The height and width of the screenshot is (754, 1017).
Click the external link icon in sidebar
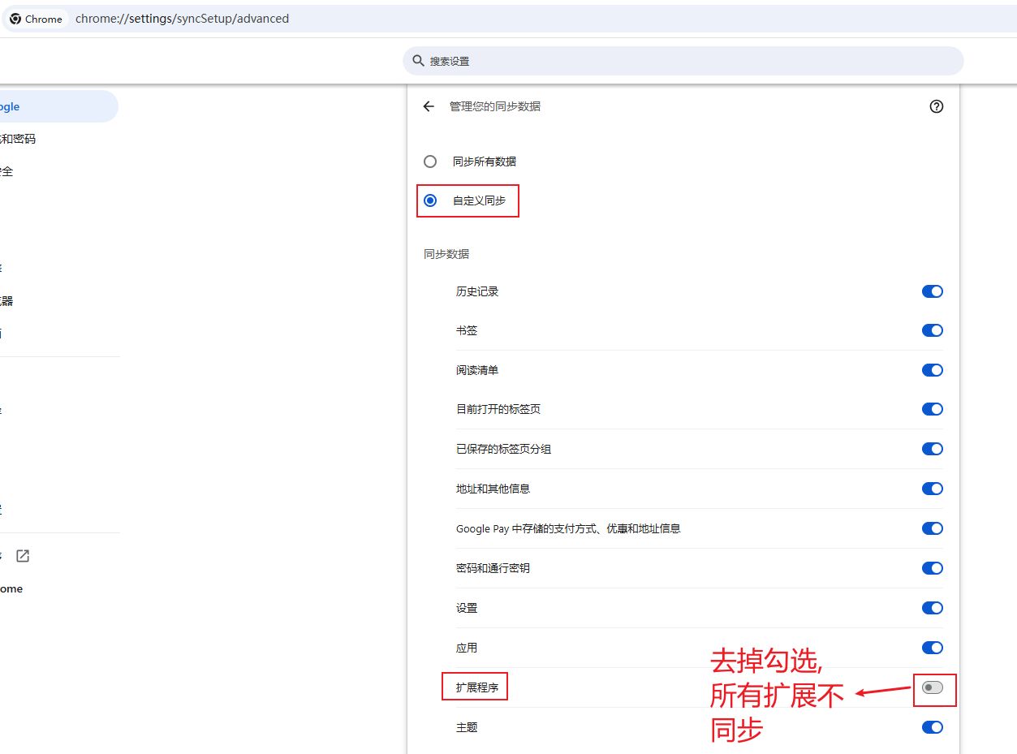pos(23,556)
